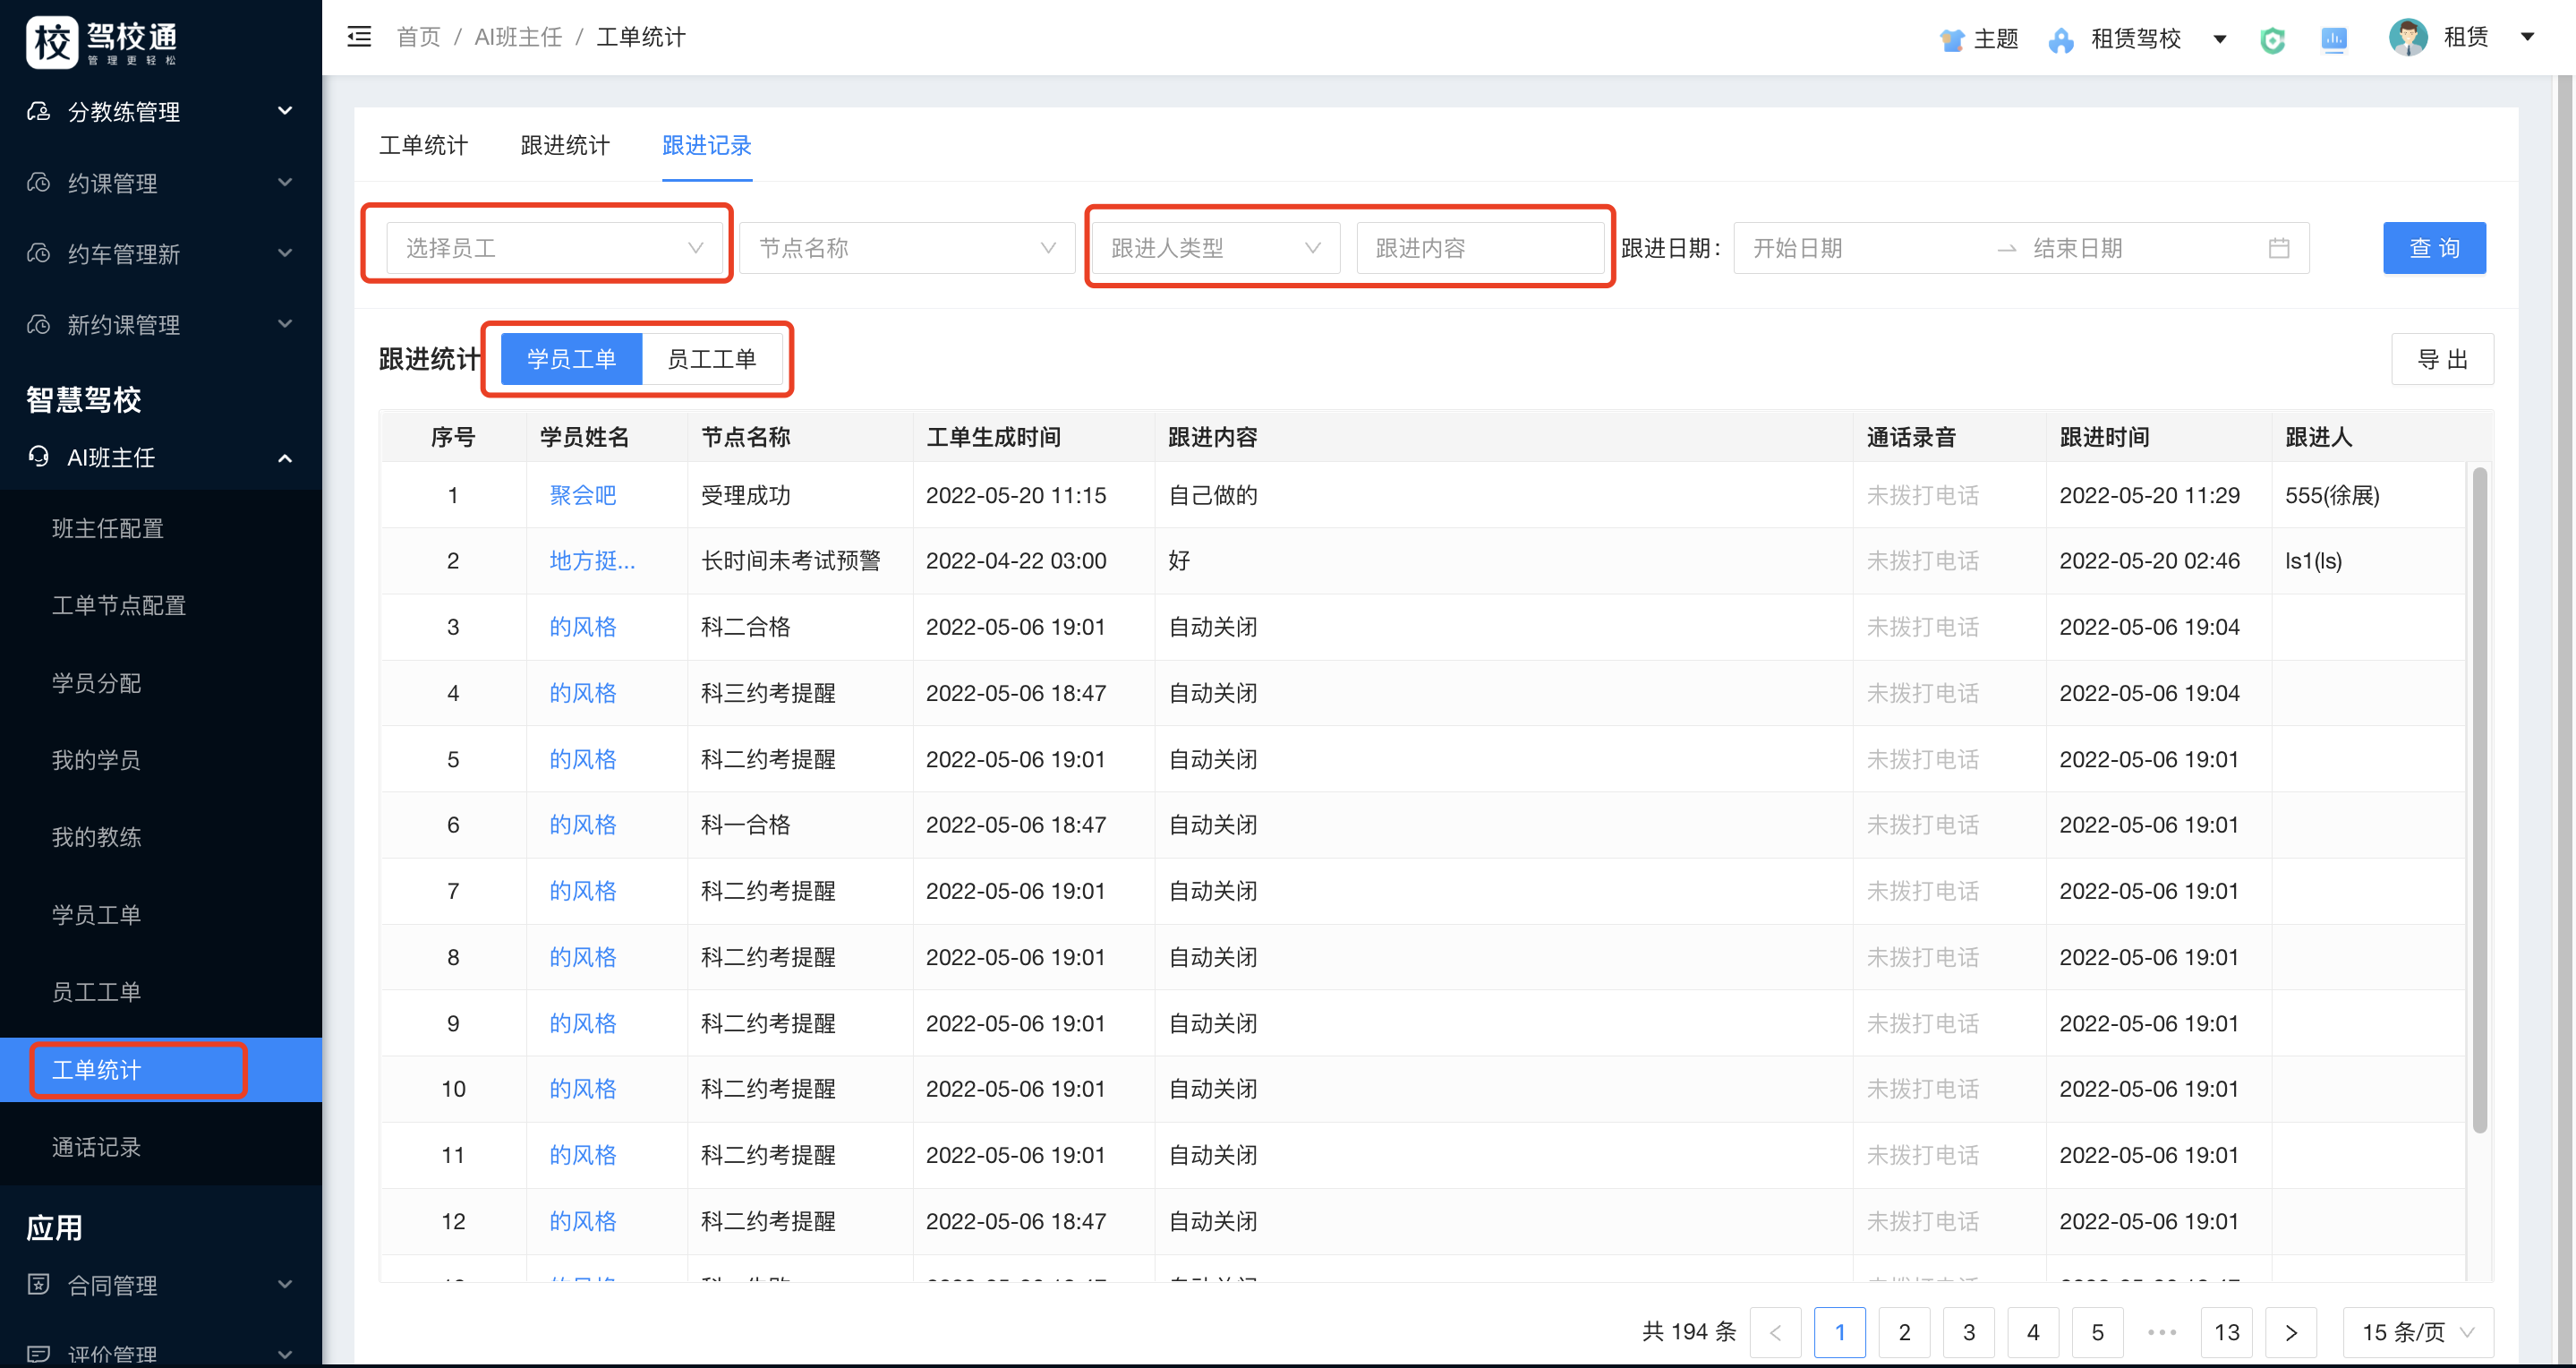Select the 学员工单 toggle option
Viewport: 2576px width, 1368px height.
(x=571, y=359)
